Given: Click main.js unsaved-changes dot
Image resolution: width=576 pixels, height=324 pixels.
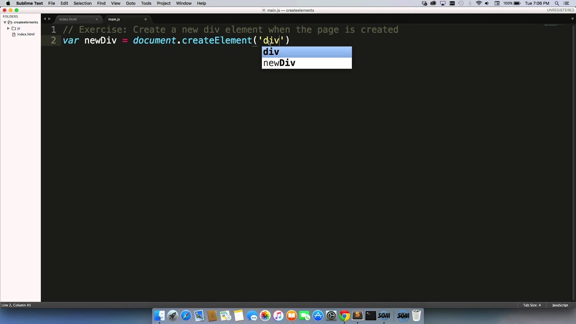Looking at the screenshot, I should point(145,19).
